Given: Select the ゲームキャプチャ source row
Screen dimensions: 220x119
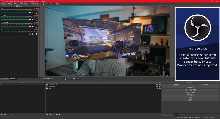Looking at the screenshot, I should pos(103,84).
